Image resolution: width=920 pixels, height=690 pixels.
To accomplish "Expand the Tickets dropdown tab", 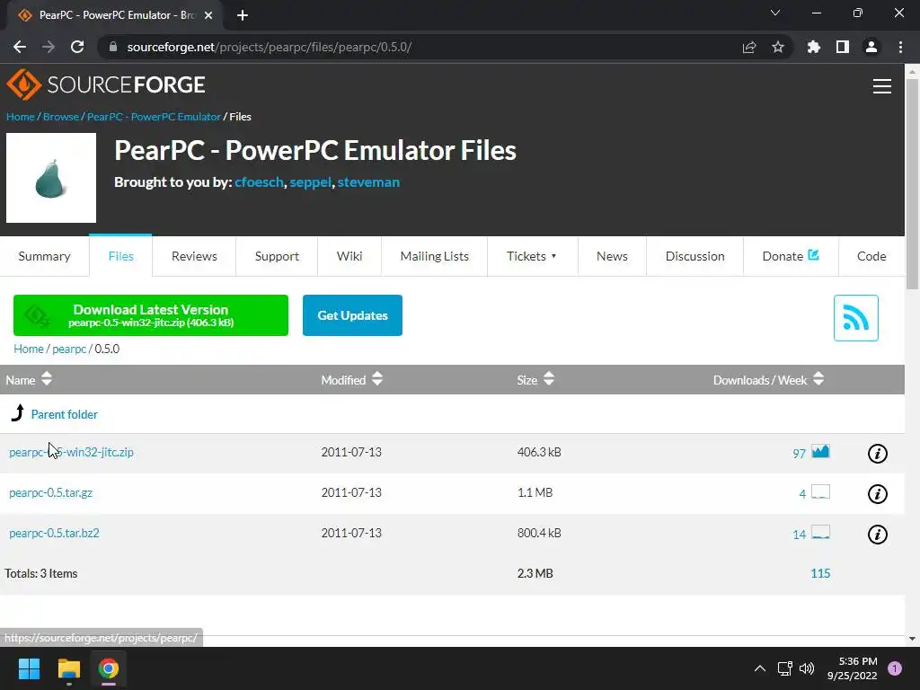I will [x=532, y=256].
